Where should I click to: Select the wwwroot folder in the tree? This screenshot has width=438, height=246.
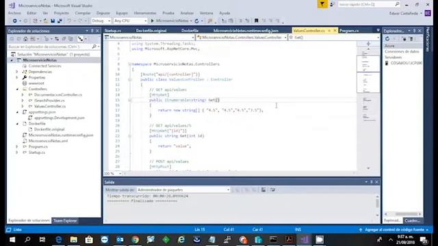[x=36, y=83]
